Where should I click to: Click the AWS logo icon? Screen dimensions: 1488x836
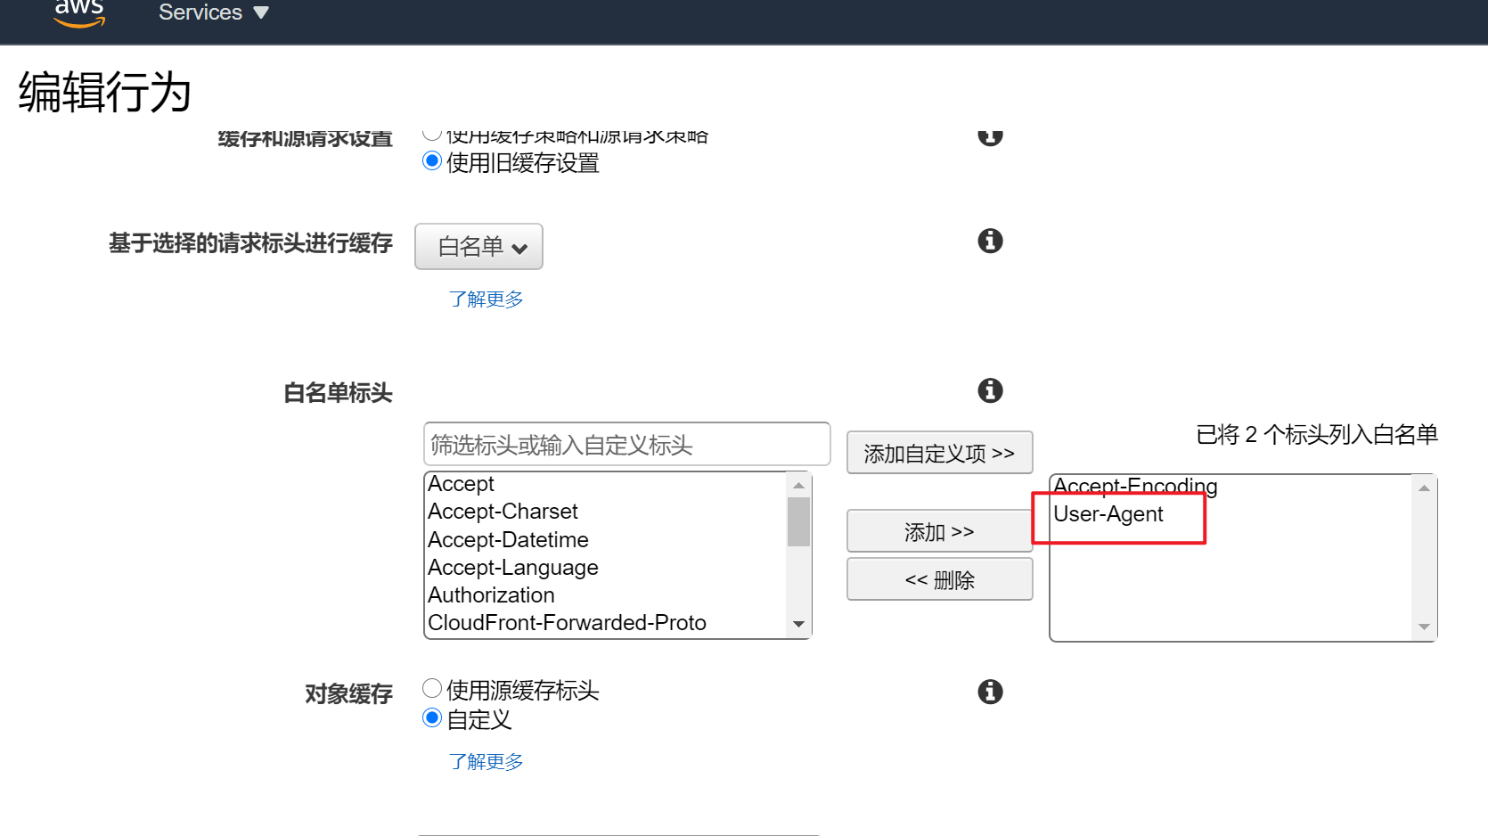[79, 12]
